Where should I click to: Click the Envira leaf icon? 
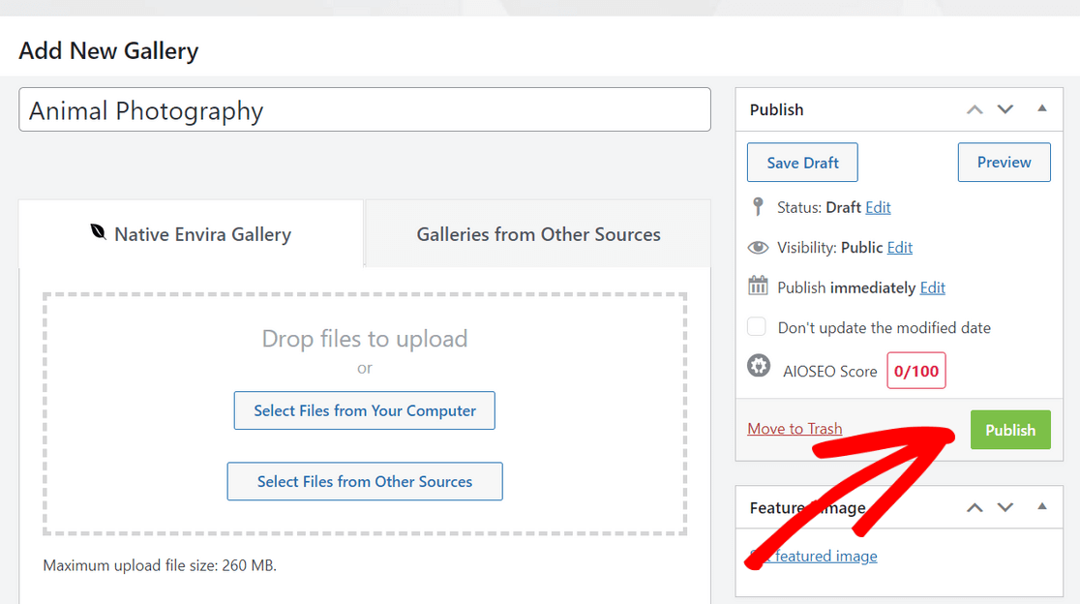click(98, 232)
